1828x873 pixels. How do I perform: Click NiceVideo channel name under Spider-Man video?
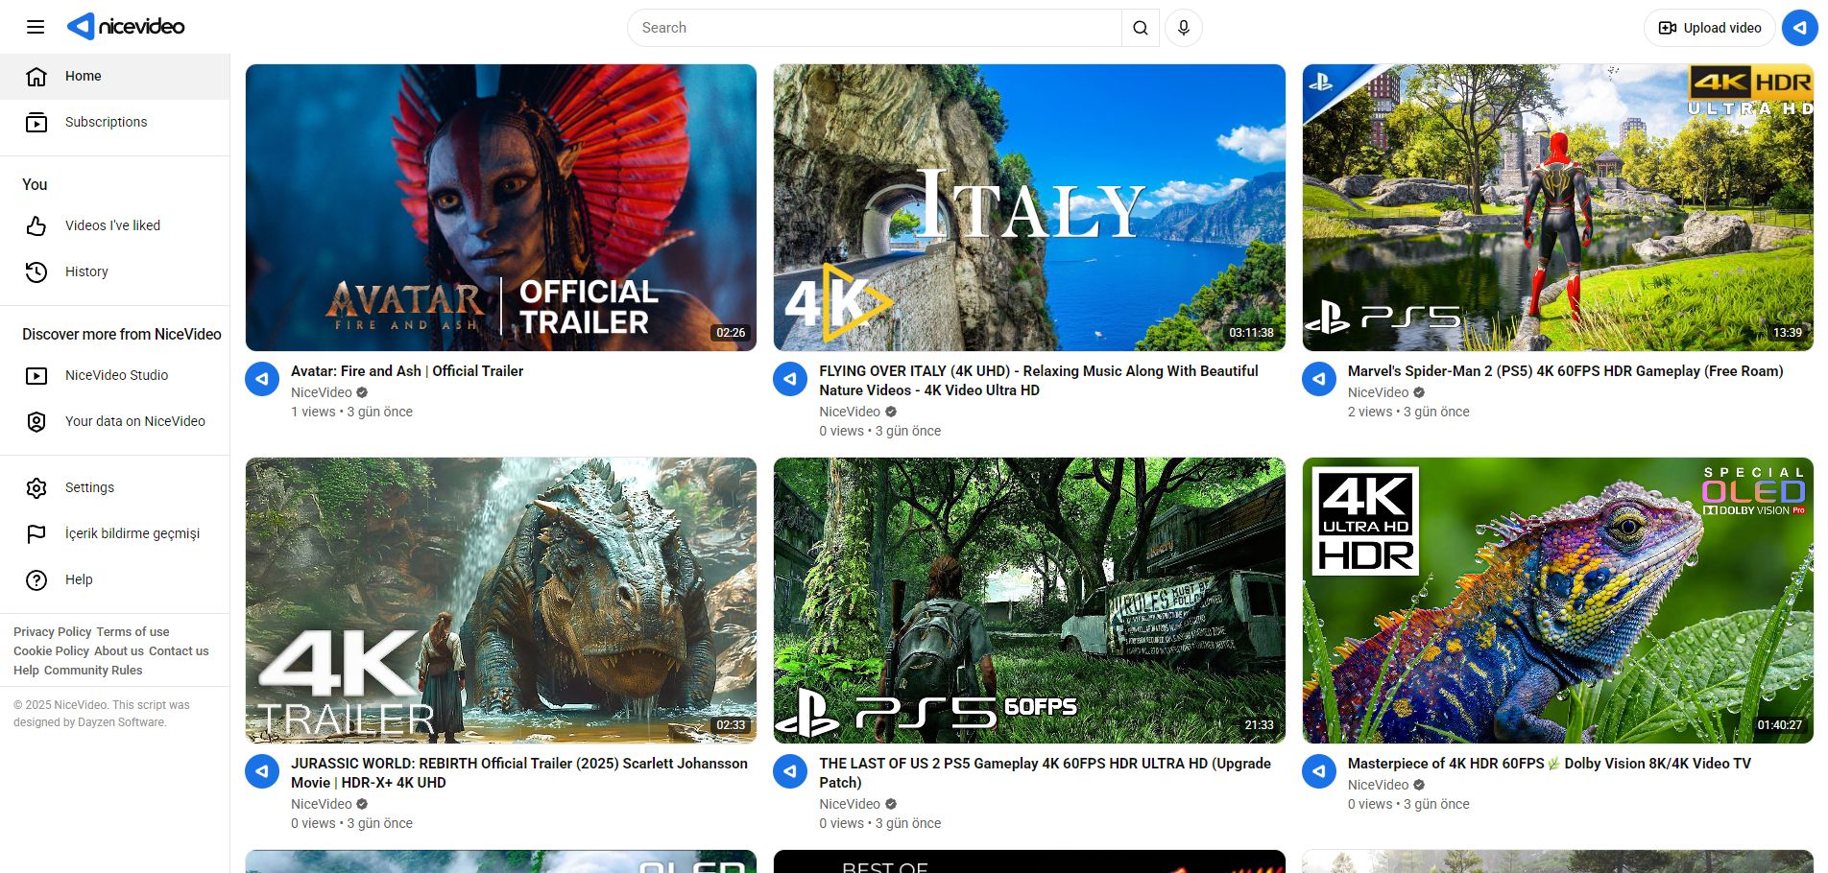click(x=1378, y=392)
